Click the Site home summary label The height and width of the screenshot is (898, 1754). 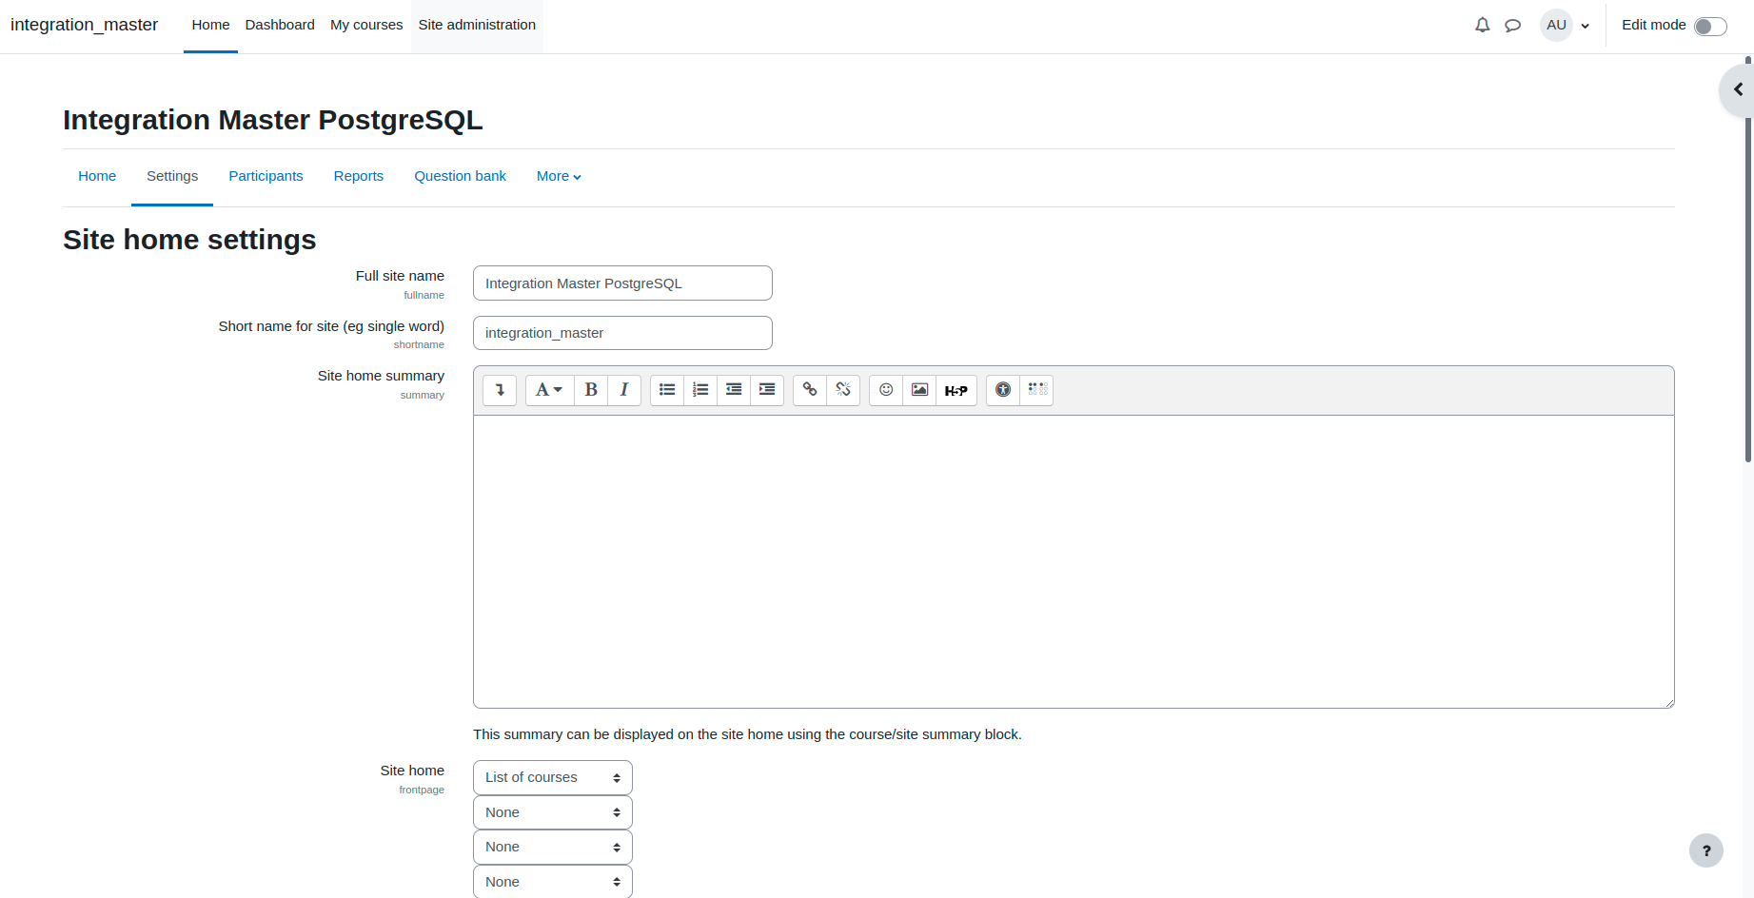[381, 376]
